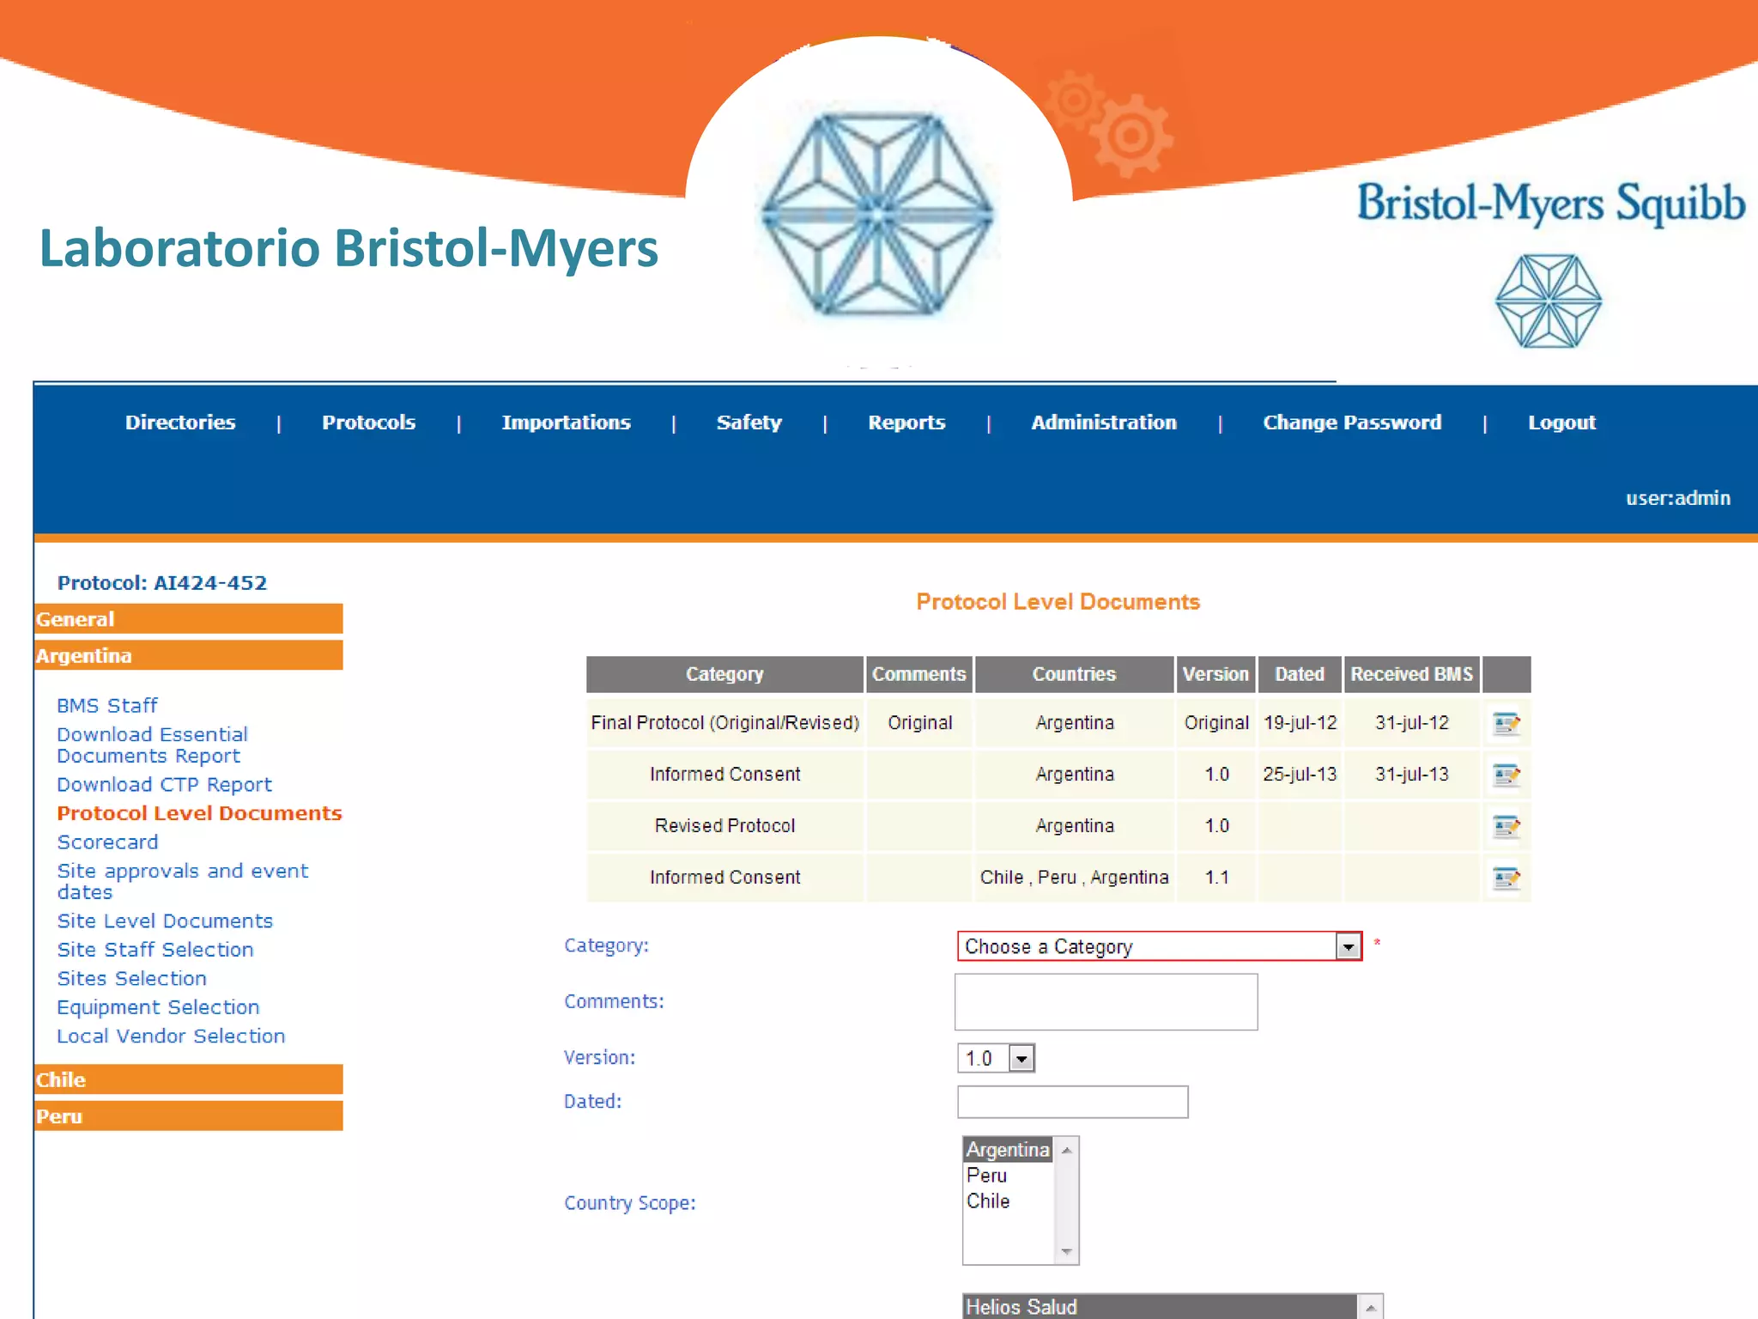This screenshot has width=1758, height=1319.
Task: Open the Version 1.0 dropdown
Action: (1021, 1058)
